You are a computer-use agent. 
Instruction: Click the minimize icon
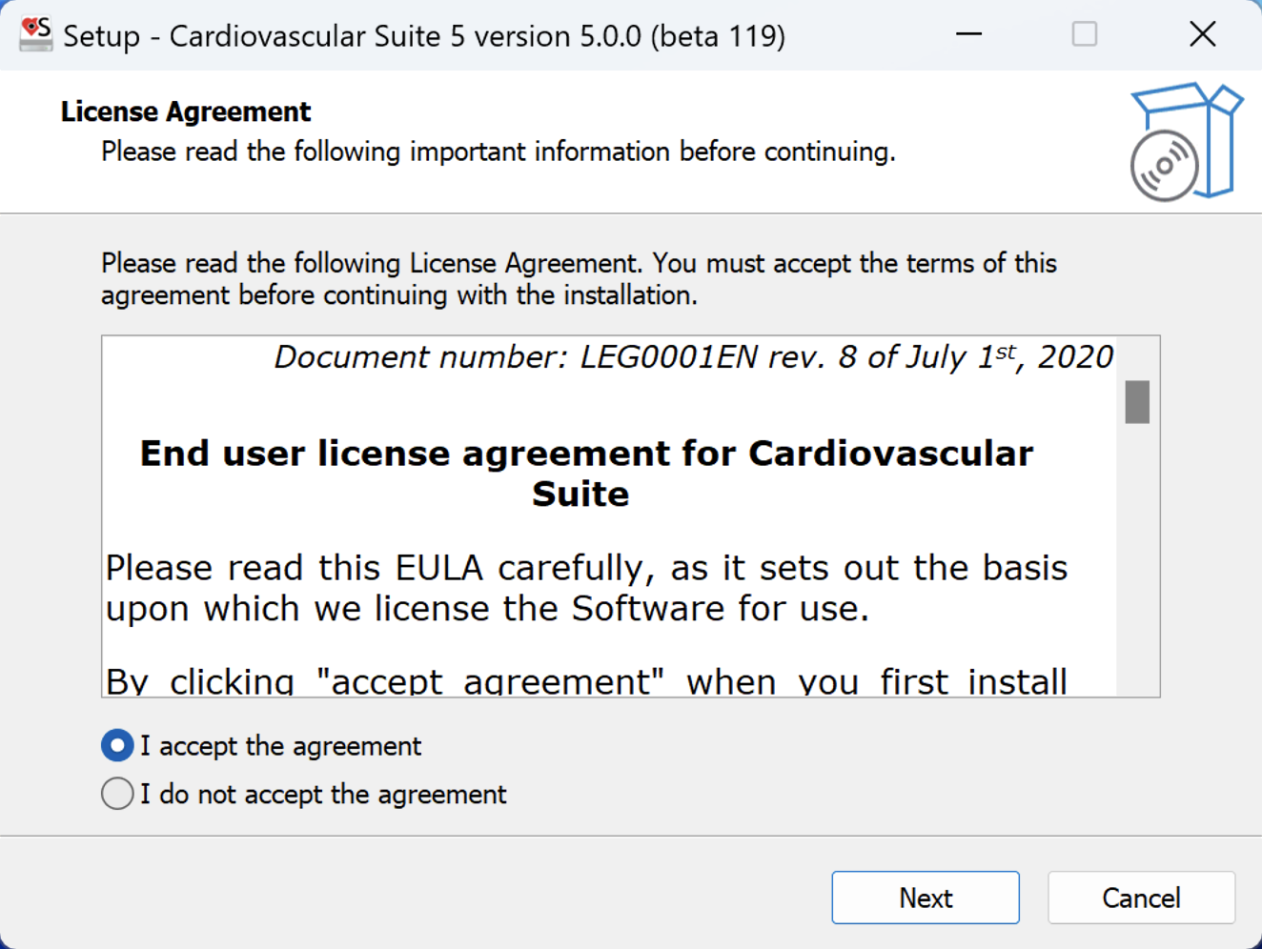tap(968, 33)
